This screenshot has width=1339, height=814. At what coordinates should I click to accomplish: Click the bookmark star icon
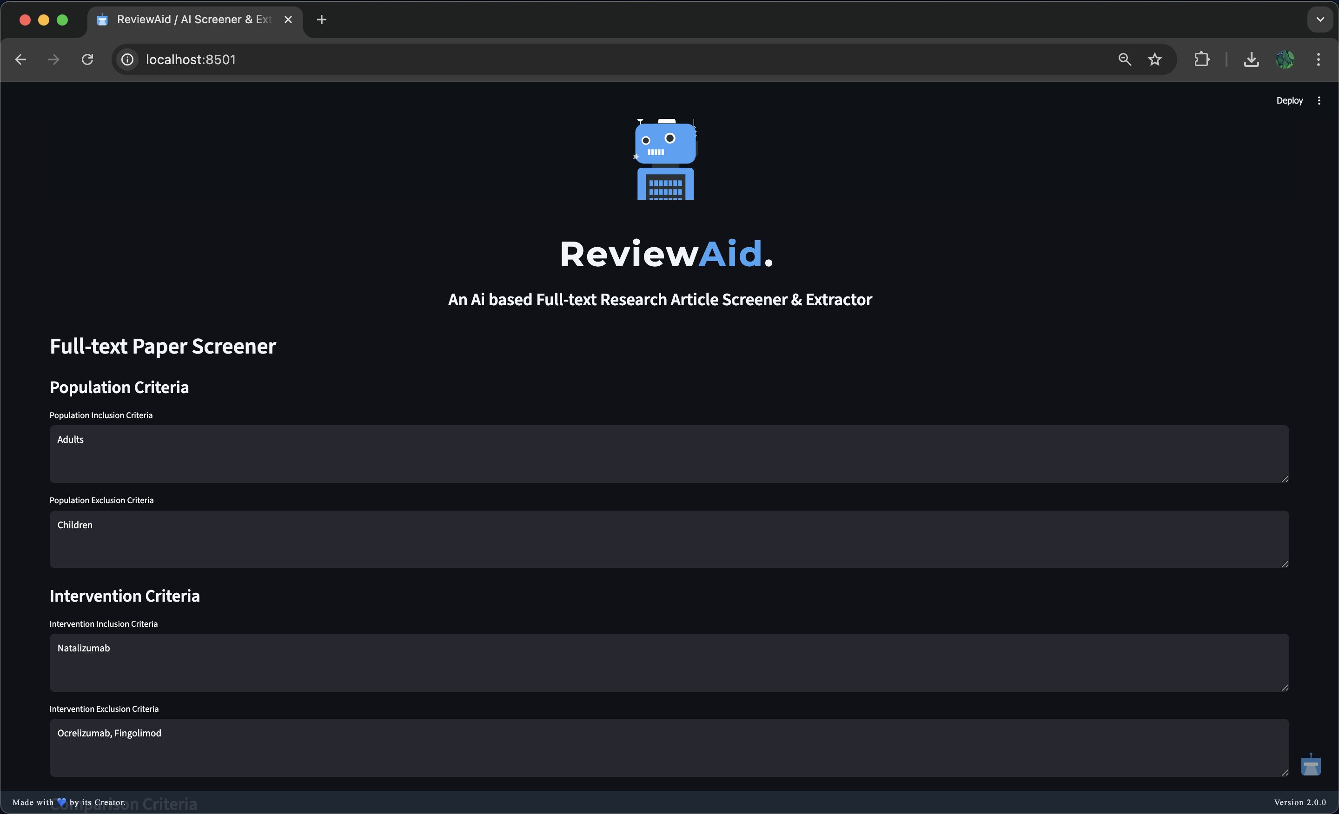click(x=1155, y=59)
